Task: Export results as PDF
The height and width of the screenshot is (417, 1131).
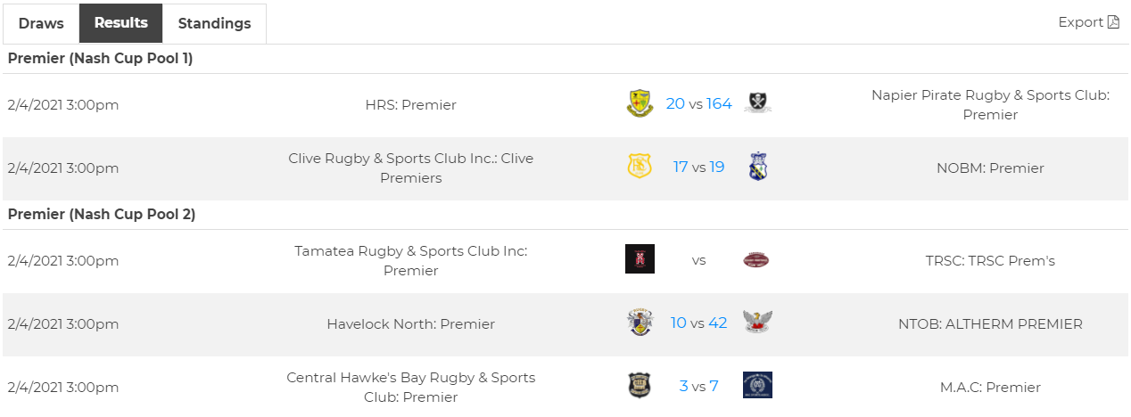Action: point(1088,22)
